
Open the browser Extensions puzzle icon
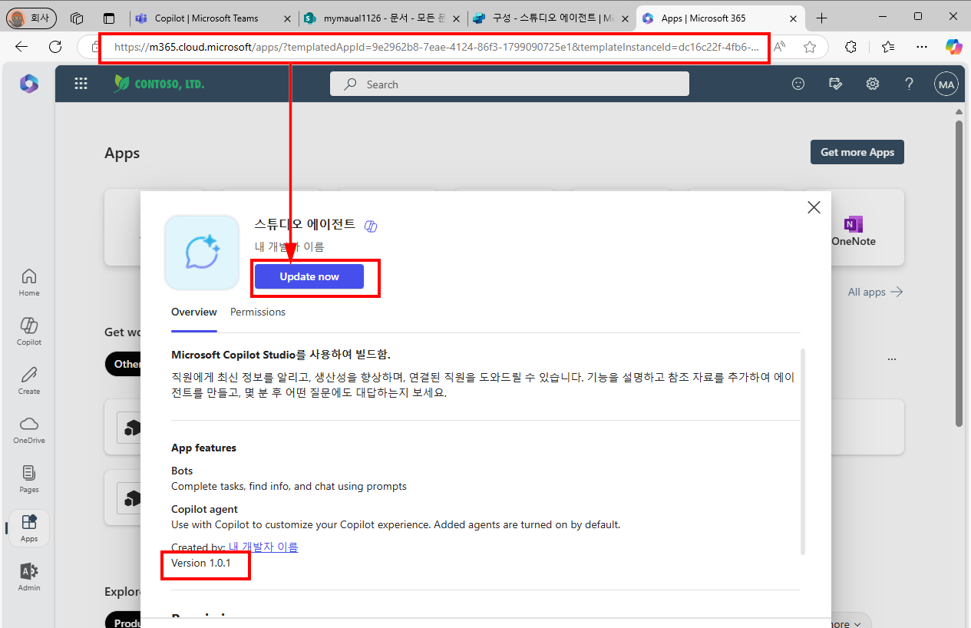click(x=850, y=47)
